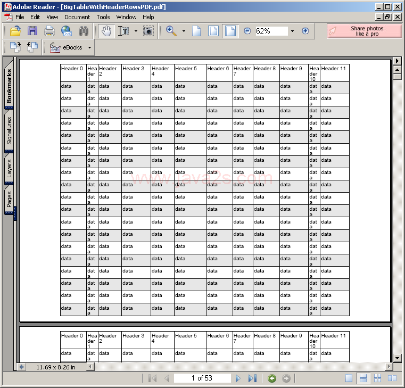Click the options arrow above vertical scrollbar
This screenshot has width=405, height=388.
397,61
